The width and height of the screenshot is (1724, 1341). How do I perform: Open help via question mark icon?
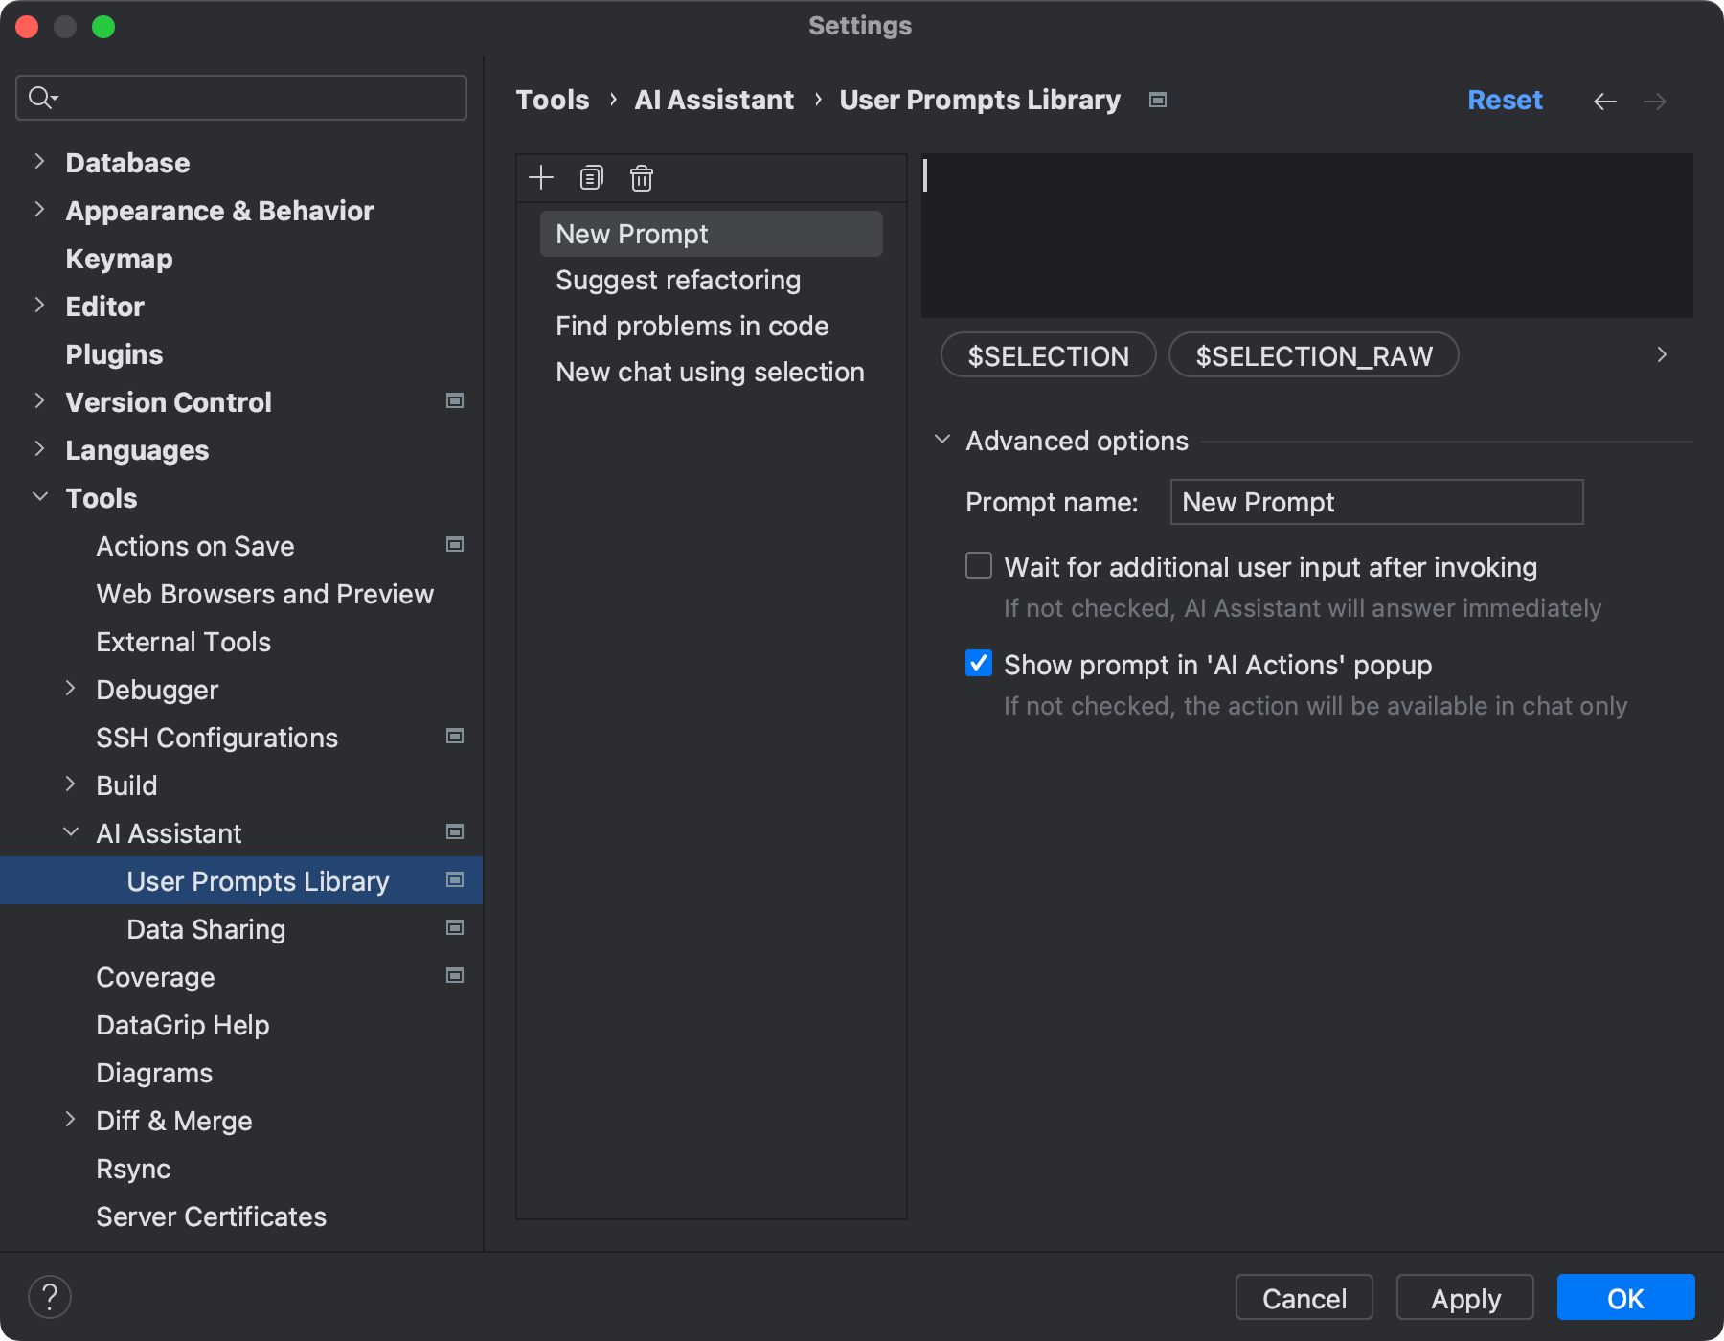point(51,1296)
